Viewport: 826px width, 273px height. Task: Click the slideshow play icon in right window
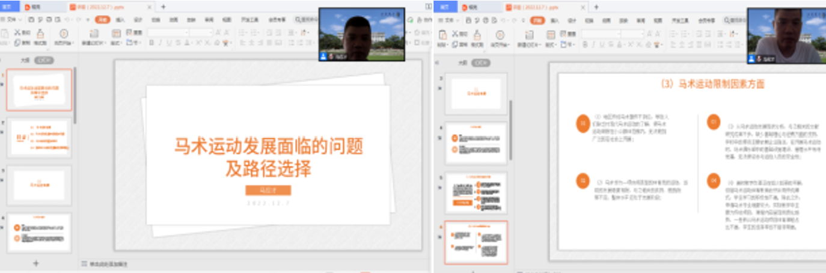500,34
